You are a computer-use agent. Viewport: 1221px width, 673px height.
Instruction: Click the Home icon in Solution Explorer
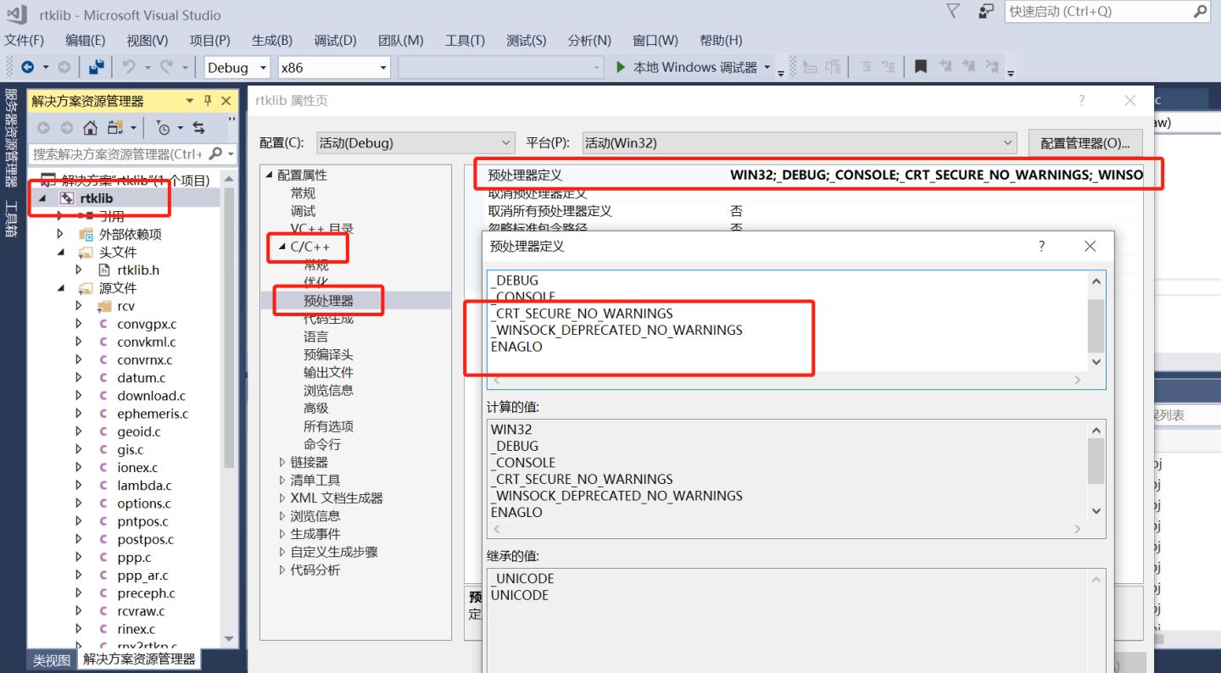(91, 128)
